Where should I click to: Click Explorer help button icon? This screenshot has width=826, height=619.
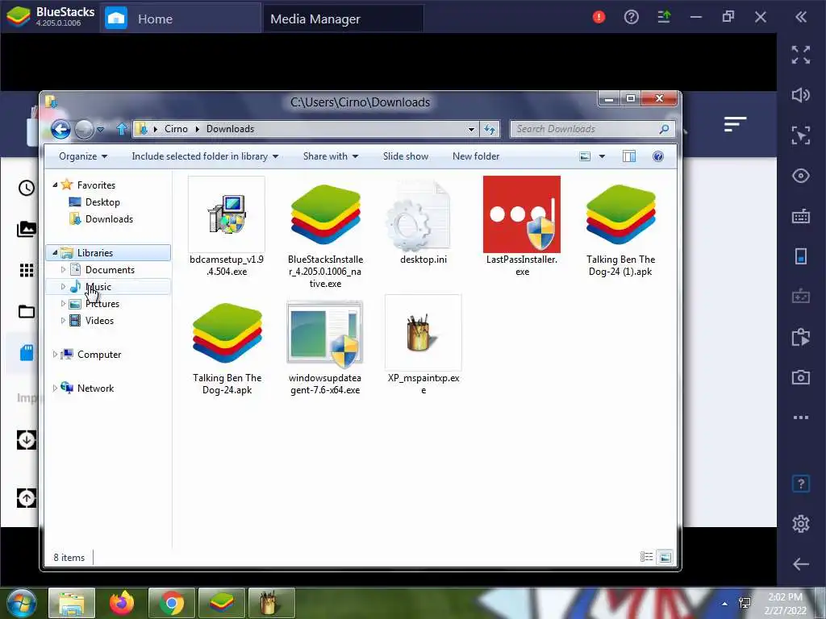click(x=658, y=156)
